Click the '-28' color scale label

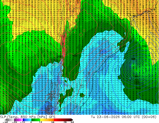tap(5, 122)
